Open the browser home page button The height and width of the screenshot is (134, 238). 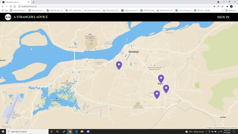tap(14, 7)
